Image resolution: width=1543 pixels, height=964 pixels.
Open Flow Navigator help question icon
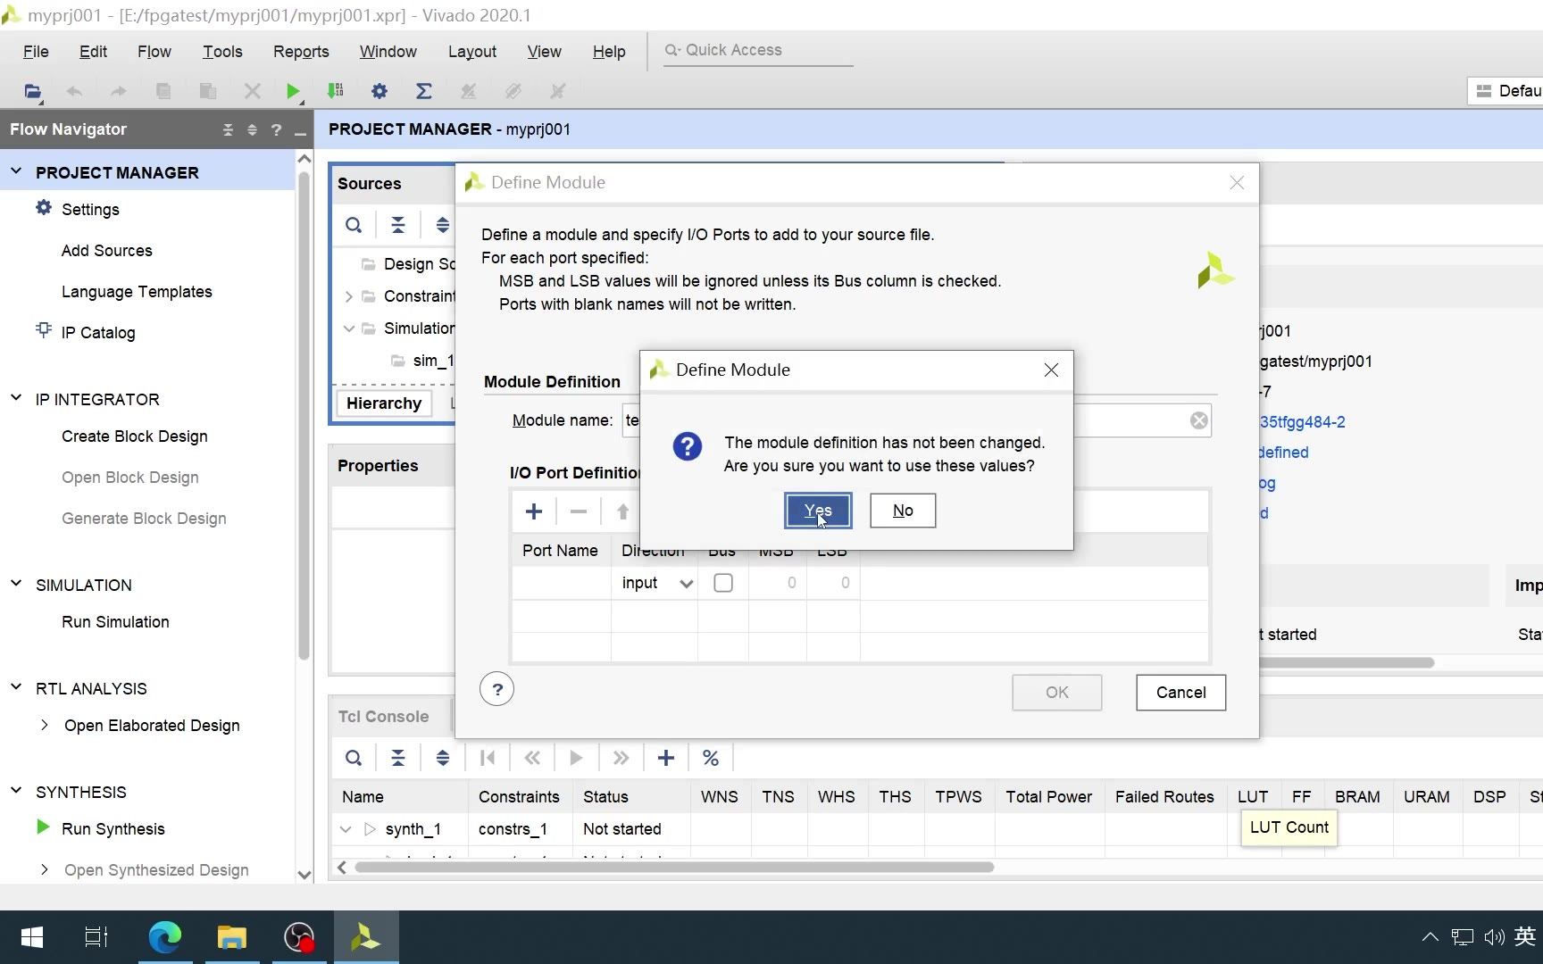276,129
